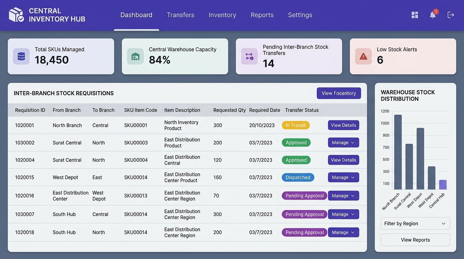464x259 pixels.
Task: Select the Reports tab in navigation
Action: [x=262, y=15]
